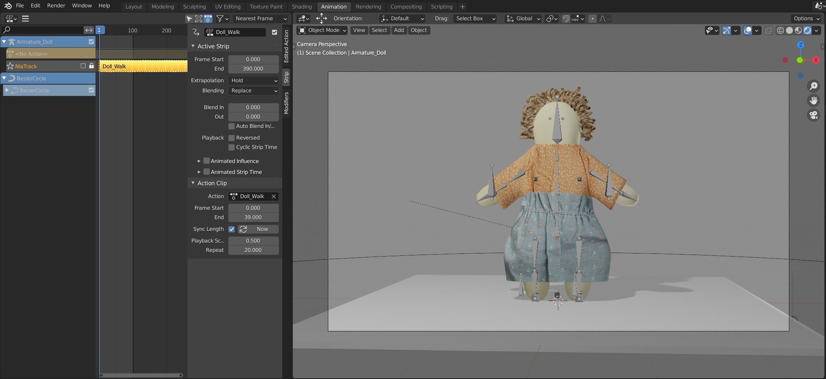The height and width of the screenshot is (379, 826).
Task: Open the Nearest Frame snapping dropdown
Action: (x=260, y=18)
